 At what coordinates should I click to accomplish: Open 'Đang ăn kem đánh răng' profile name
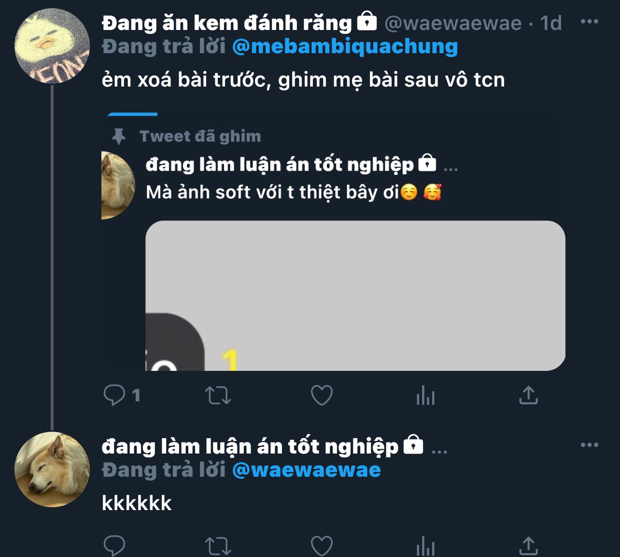point(227,23)
